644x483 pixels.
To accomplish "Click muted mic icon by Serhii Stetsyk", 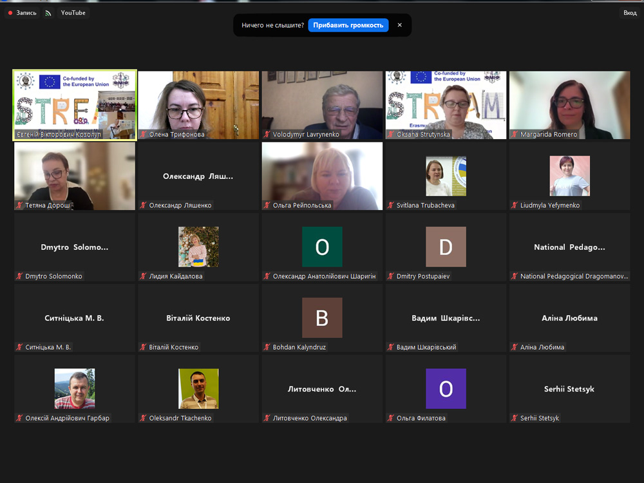I will click(x=515, y=418).
